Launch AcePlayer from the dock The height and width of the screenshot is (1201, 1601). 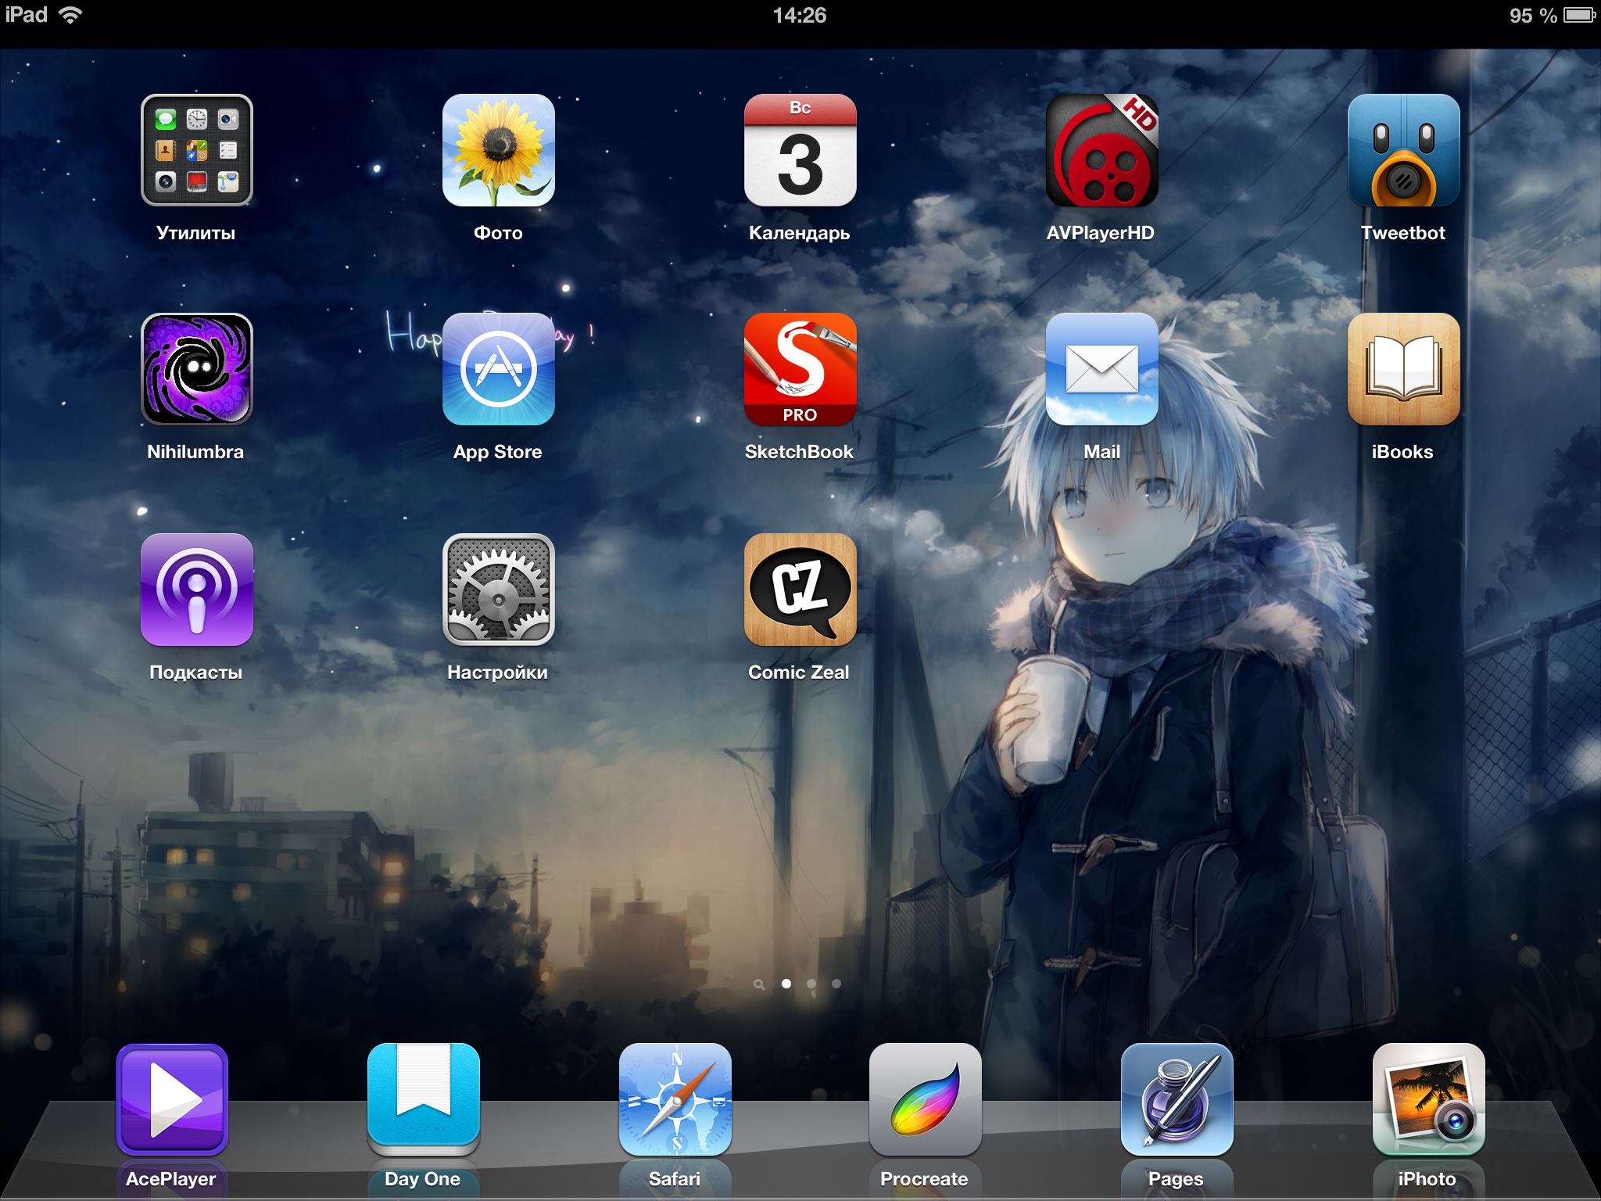(x=172, y=1099)
